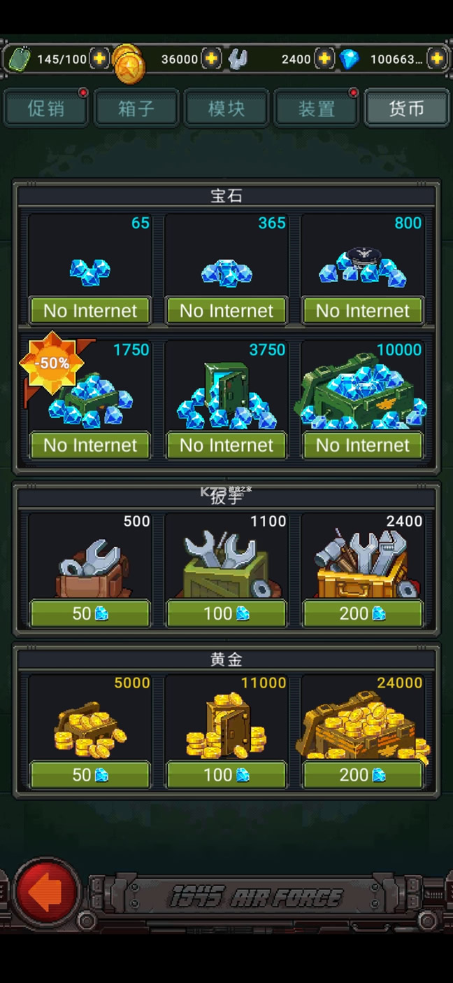Buy 2400 wrenches for 200 gems
Viewport: 453px width, 983px height.
pos(363,613)
